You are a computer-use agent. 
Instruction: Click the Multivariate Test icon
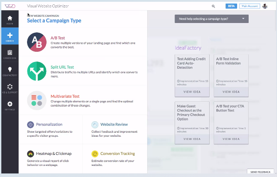(x=37, y=100)
